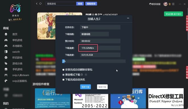Open the swicth console icon
This screenshot has width=188, height=109.
(6, 52)
